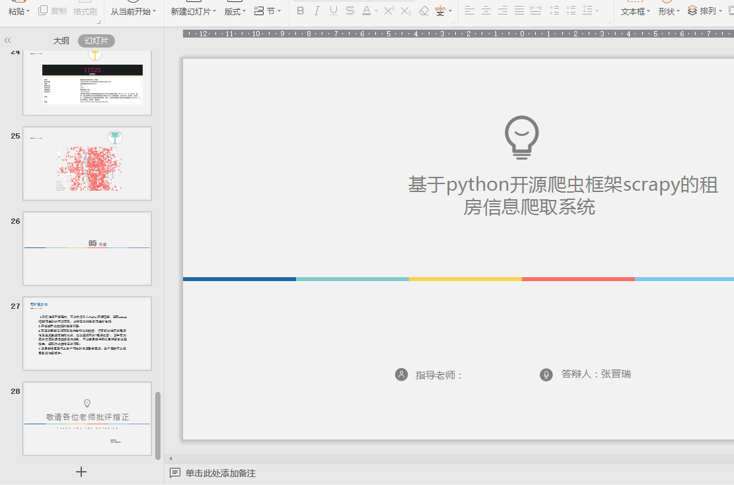
Task: Add a new slide with plus button
Action: point(81,472)
